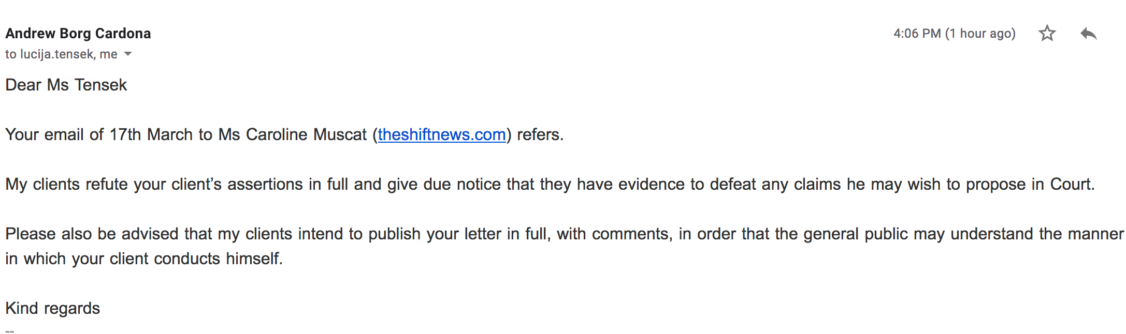Expand recipient details dropdown arrow
The height and width of the screenshot is (334, 1126).
(x=128, y=54)
